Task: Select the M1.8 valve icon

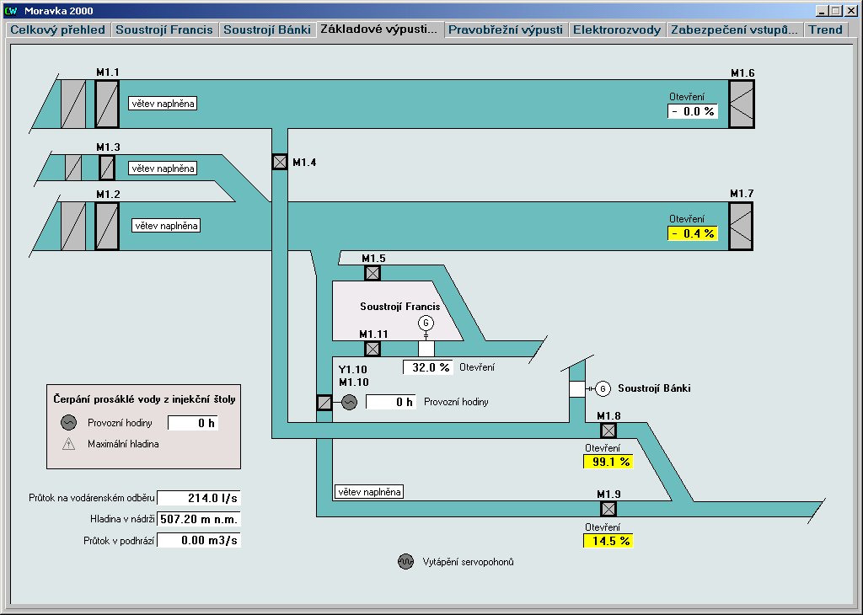Action: coord(608,430)
